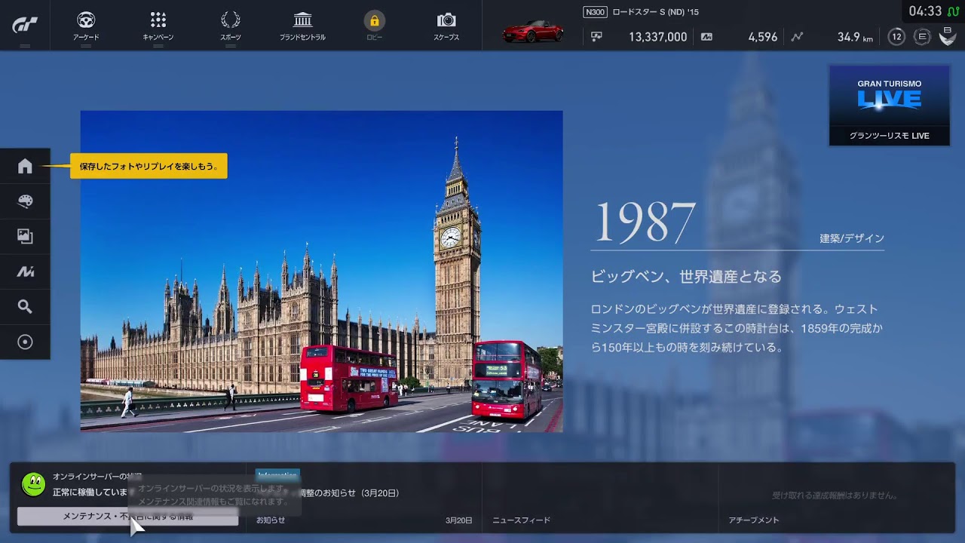Viewport: 965px width, 543px height.
Task: Open the Gran Turismo LIVE banner
Action: pos(889,105)
